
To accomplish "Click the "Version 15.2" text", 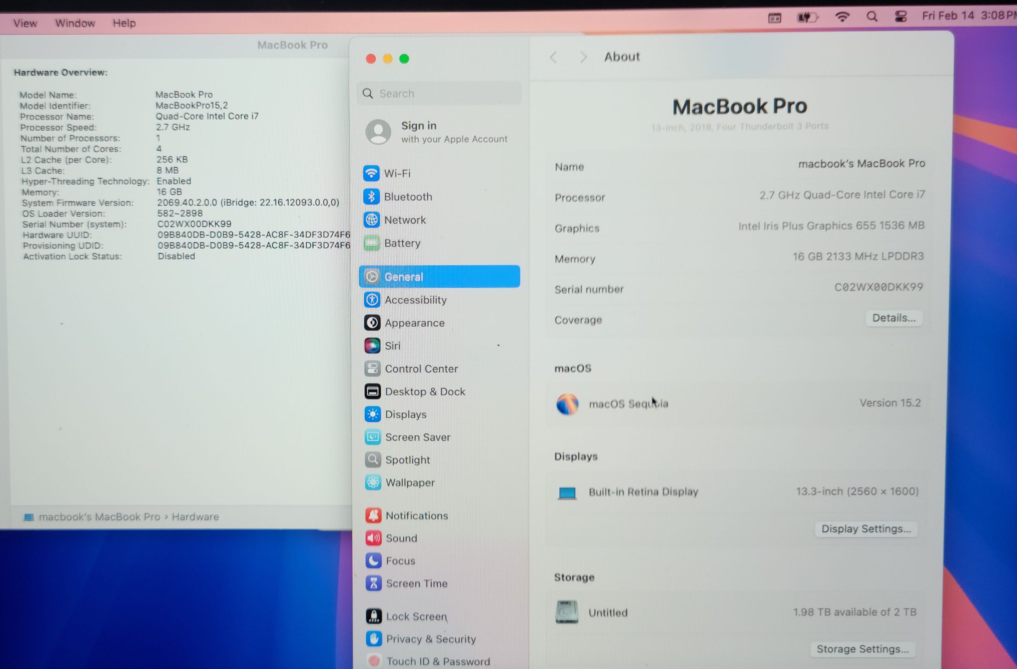I will coord(890,403).
